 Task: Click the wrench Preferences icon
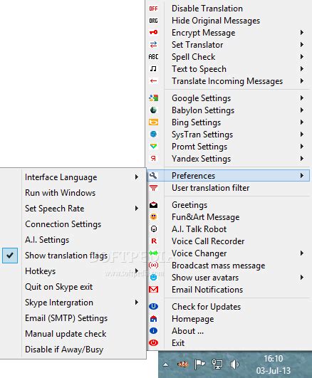153,176
